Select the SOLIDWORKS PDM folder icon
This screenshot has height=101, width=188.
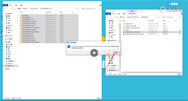(x=21, y=36)
